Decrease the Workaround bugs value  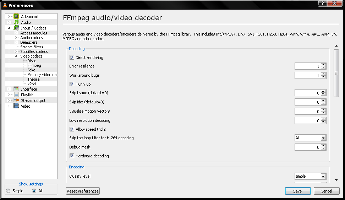coord(323,77)
